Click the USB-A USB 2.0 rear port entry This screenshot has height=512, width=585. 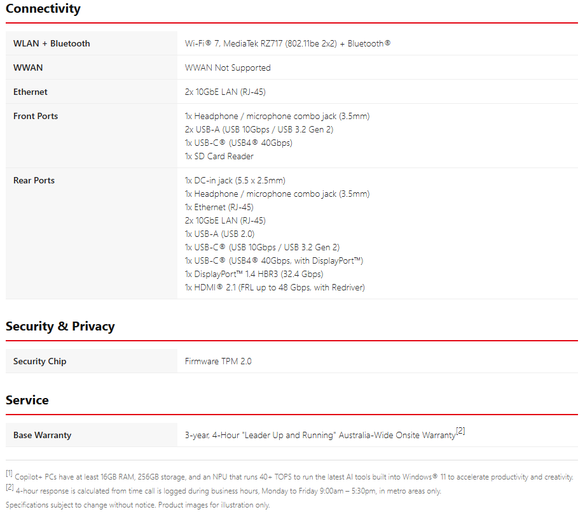219,234
